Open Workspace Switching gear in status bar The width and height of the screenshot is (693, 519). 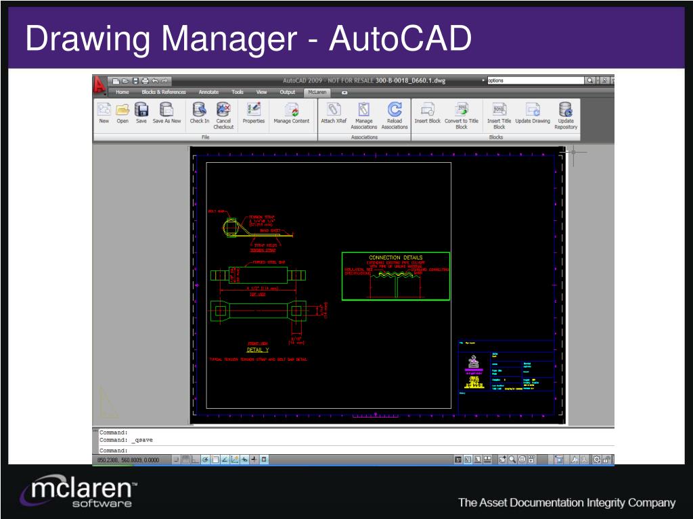(x=597, y=460)
